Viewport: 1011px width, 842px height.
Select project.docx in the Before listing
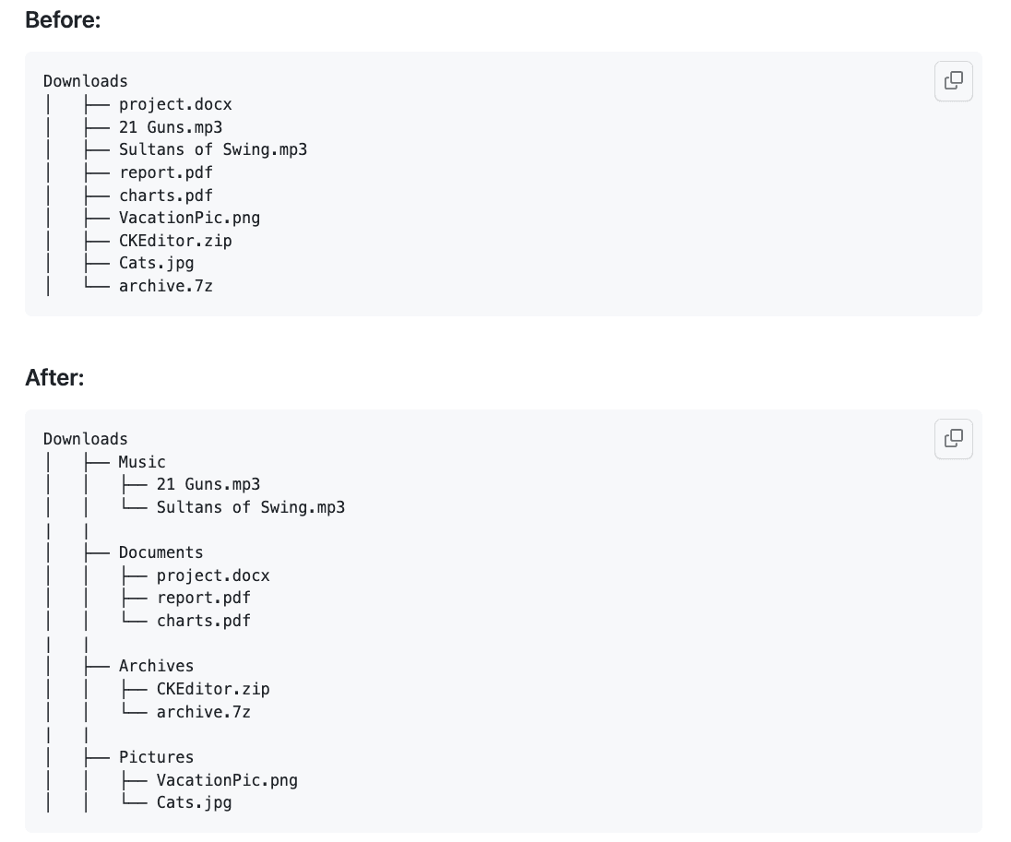pyautogui.click(x=175, y=104)
